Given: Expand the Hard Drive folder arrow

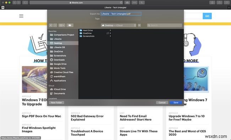Looking at the screenshot, I should tap(110, 30).
